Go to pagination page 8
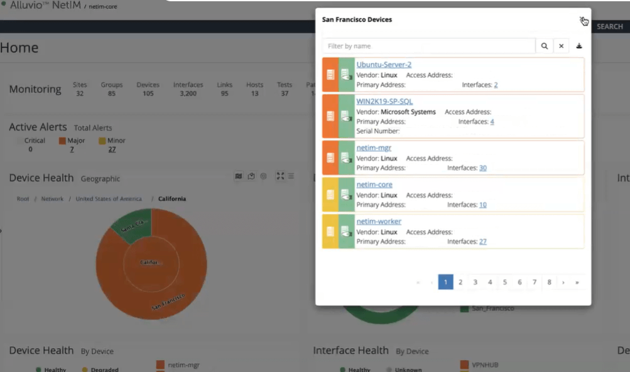Screen dimensions: 630x372 tap(549, 282)
